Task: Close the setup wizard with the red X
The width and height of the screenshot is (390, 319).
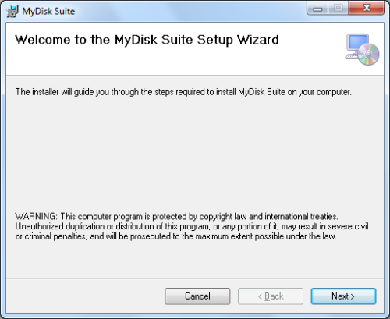Action: click(367, 9)
